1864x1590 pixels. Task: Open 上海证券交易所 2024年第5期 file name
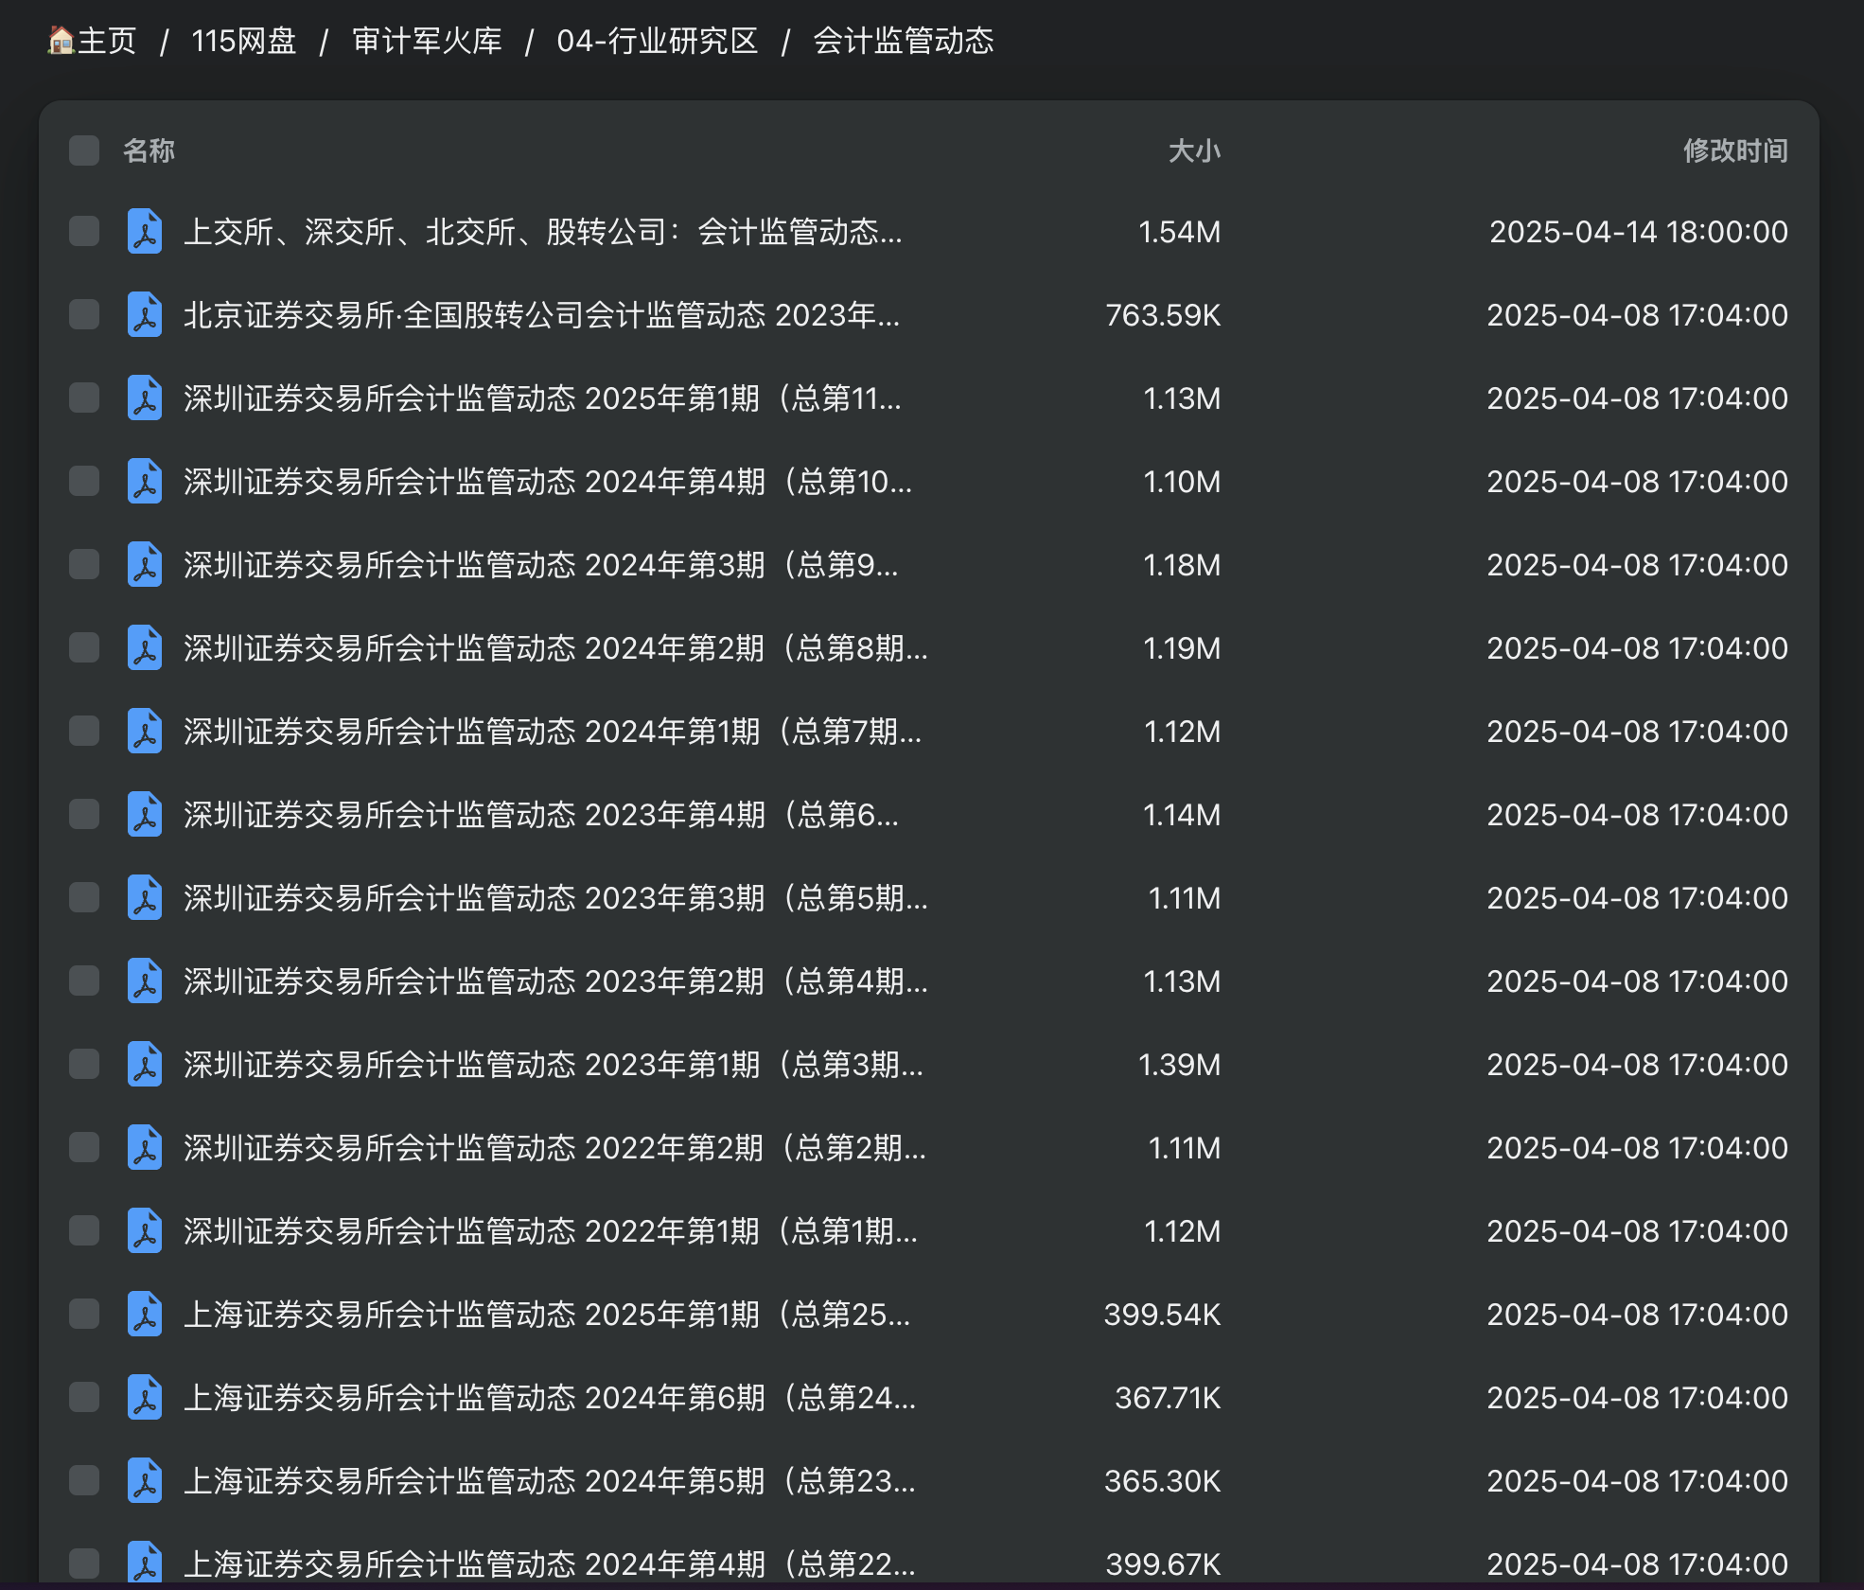pyautogui.click(x=550, y=1481)
